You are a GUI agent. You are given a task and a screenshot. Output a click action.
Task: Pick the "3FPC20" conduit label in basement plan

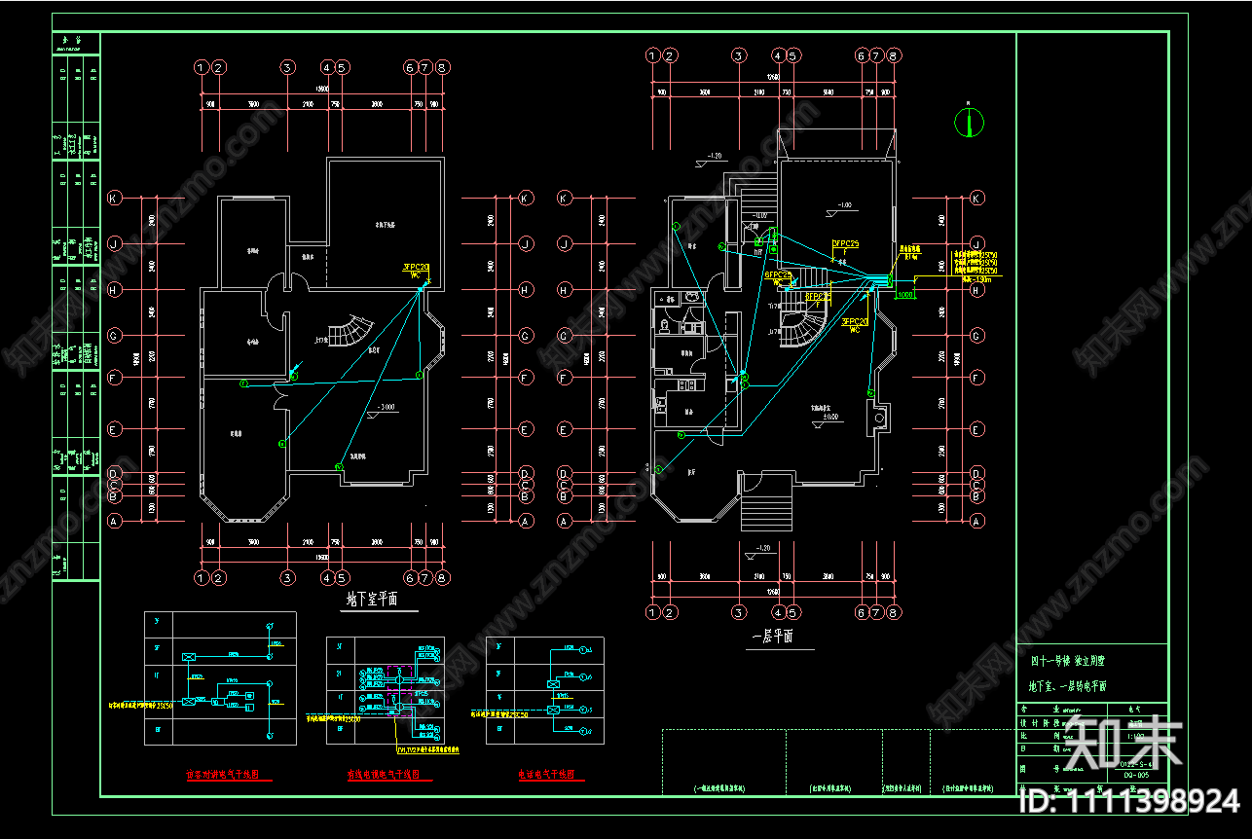(417, 267)
